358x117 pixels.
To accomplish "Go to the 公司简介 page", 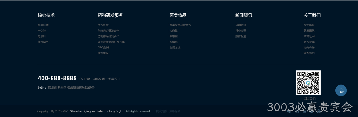I will click(309, 25).
